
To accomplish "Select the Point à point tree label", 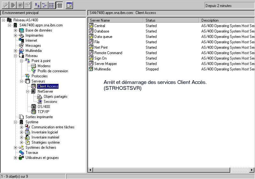I will [41, 61].
